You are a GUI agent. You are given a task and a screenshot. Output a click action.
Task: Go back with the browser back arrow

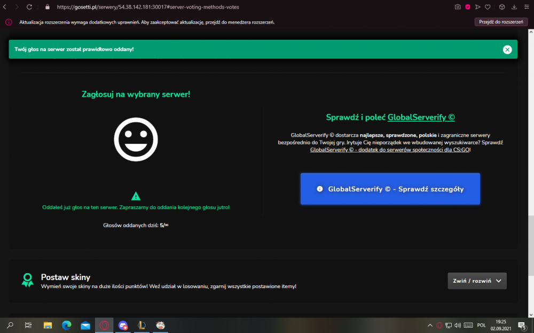point(5,7)
